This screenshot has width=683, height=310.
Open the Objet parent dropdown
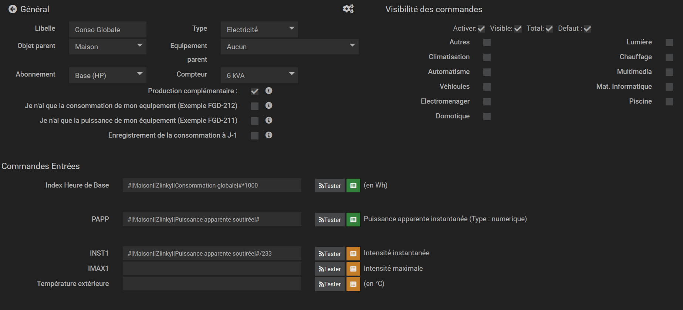point(108,47)
